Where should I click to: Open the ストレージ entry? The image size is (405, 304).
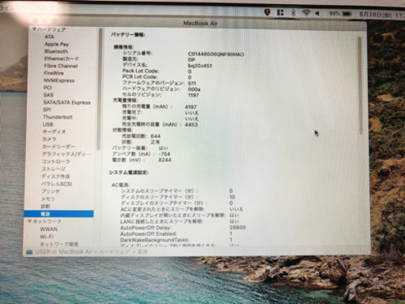coord(53,169)
